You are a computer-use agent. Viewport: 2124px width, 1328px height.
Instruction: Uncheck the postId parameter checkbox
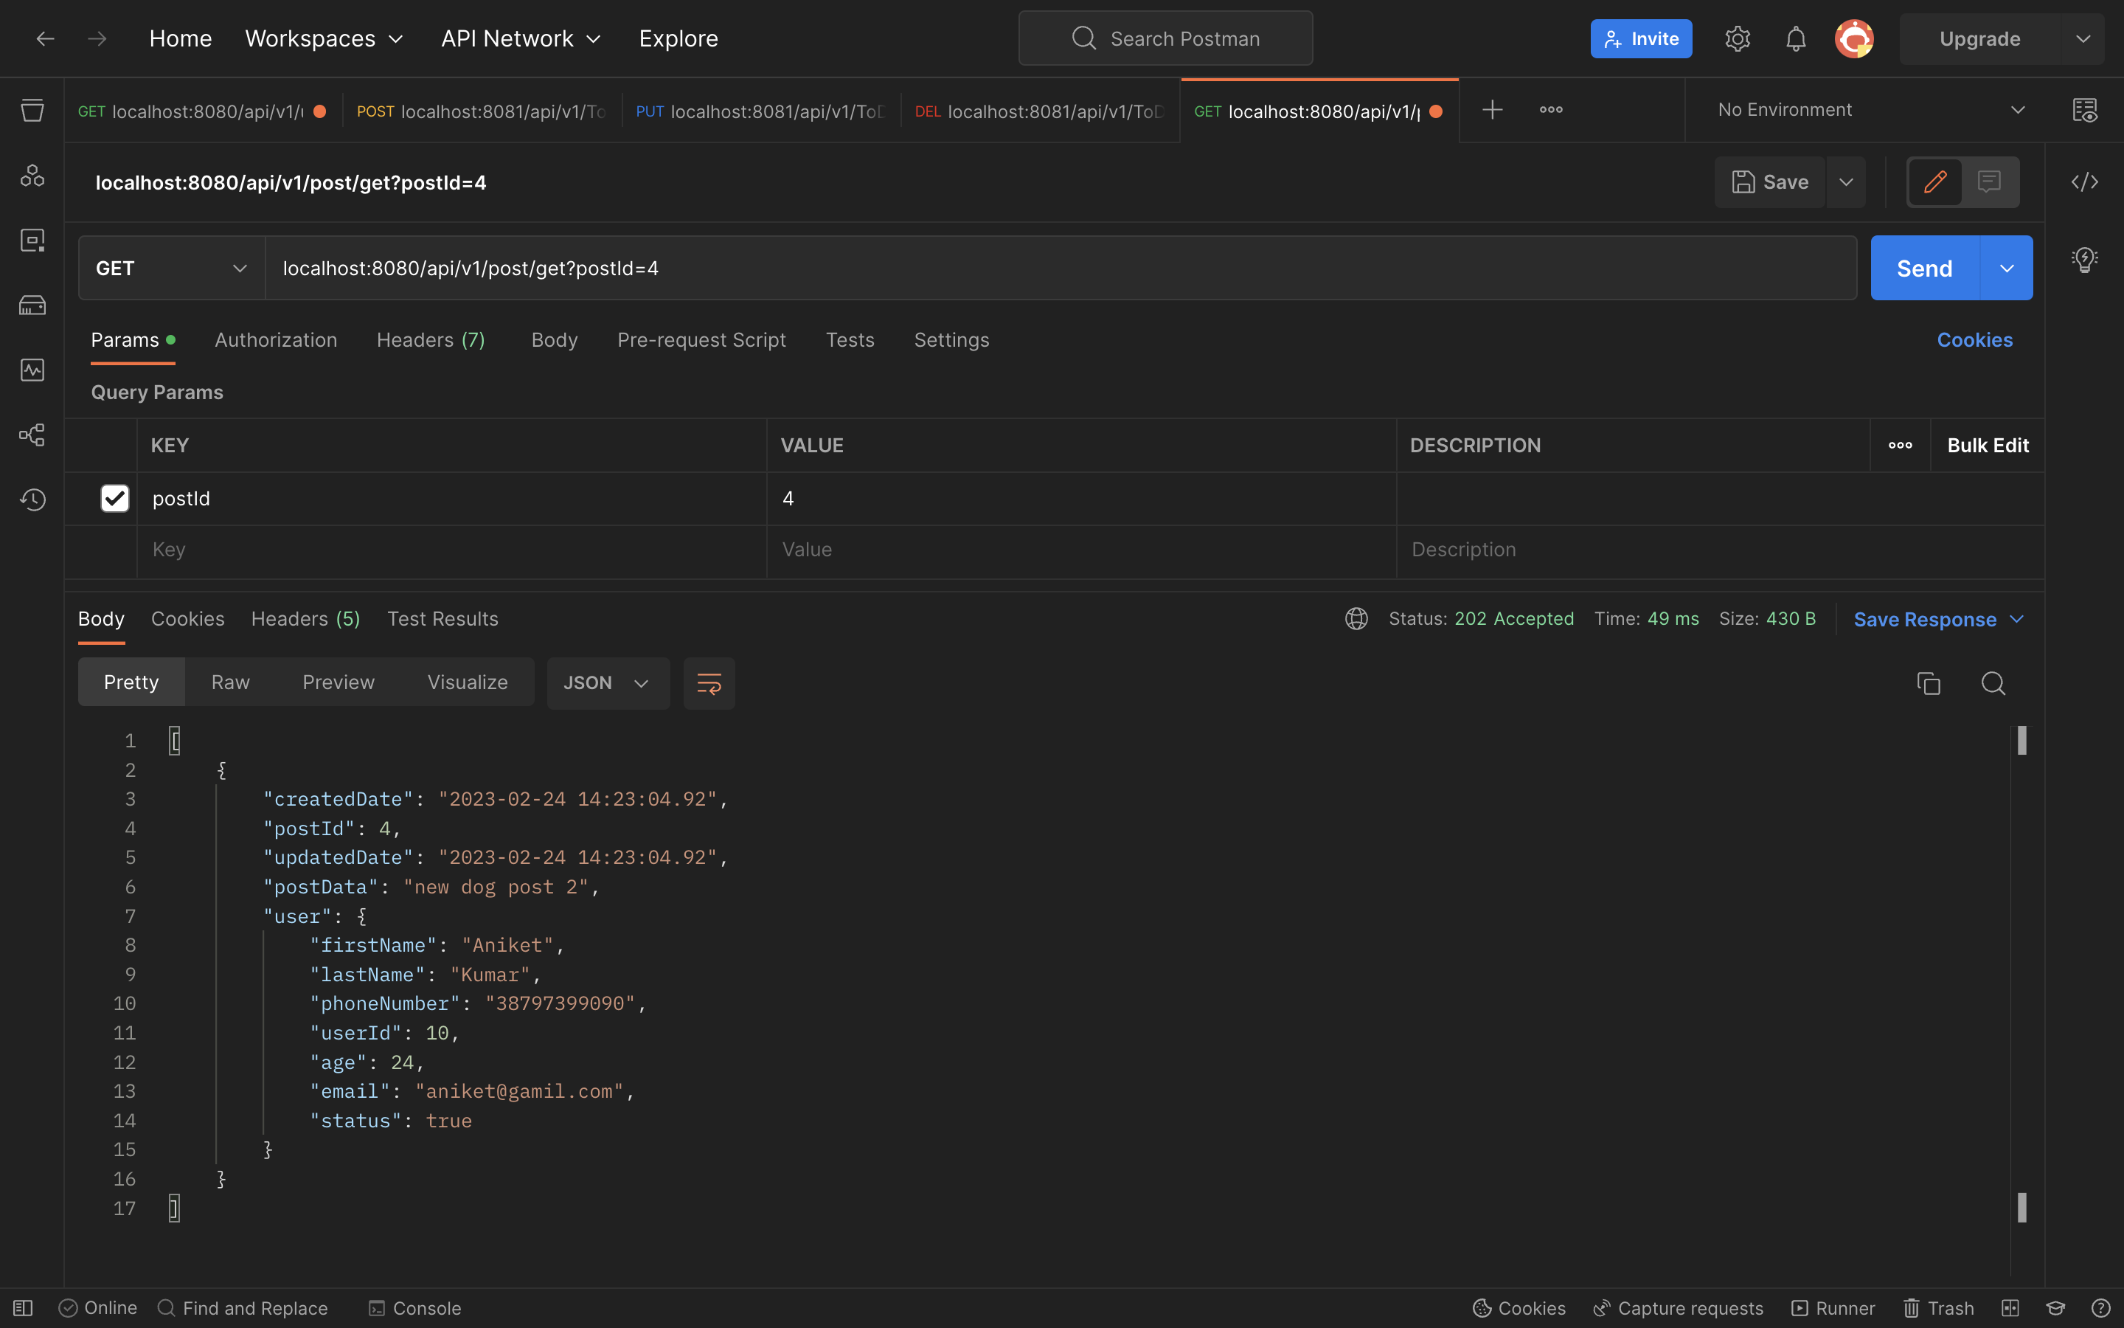coord(115,499)
